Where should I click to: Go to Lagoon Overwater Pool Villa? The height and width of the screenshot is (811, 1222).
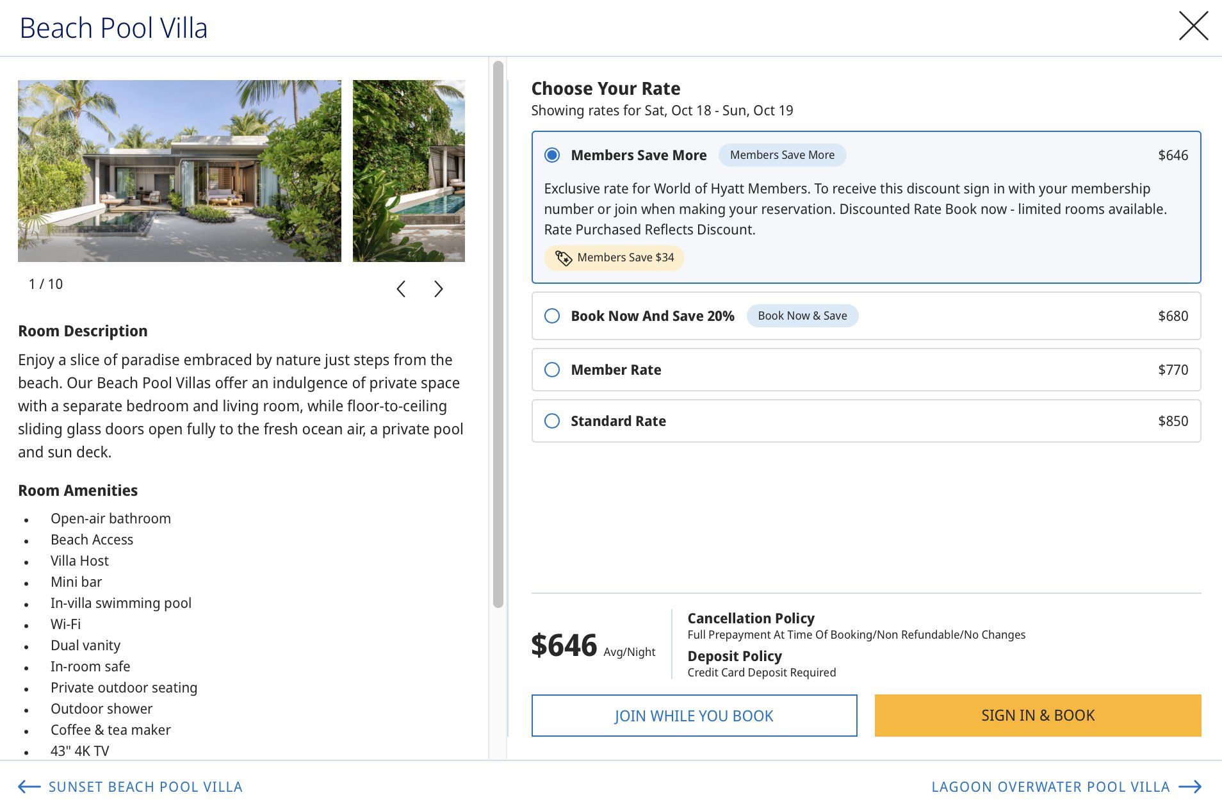(x=1050, y=787)
